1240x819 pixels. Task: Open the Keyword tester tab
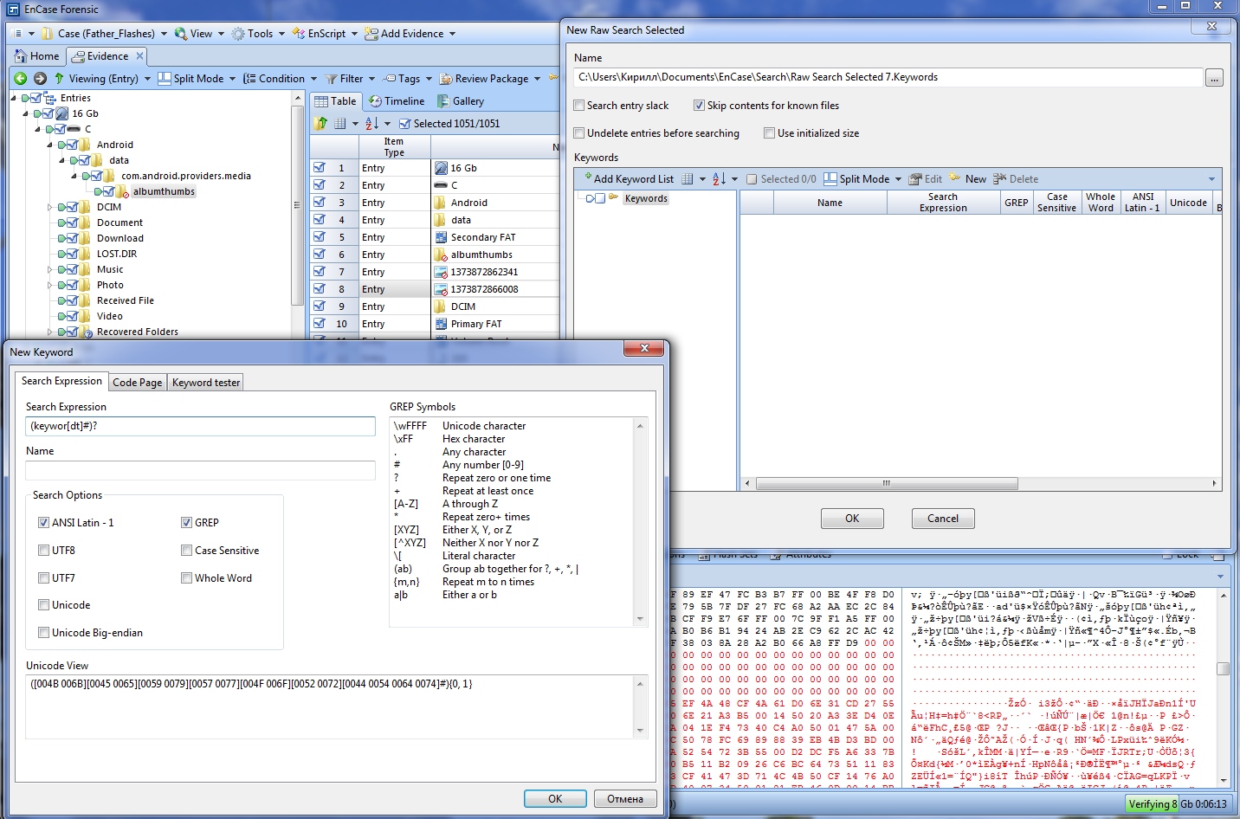tap(206, 383)
